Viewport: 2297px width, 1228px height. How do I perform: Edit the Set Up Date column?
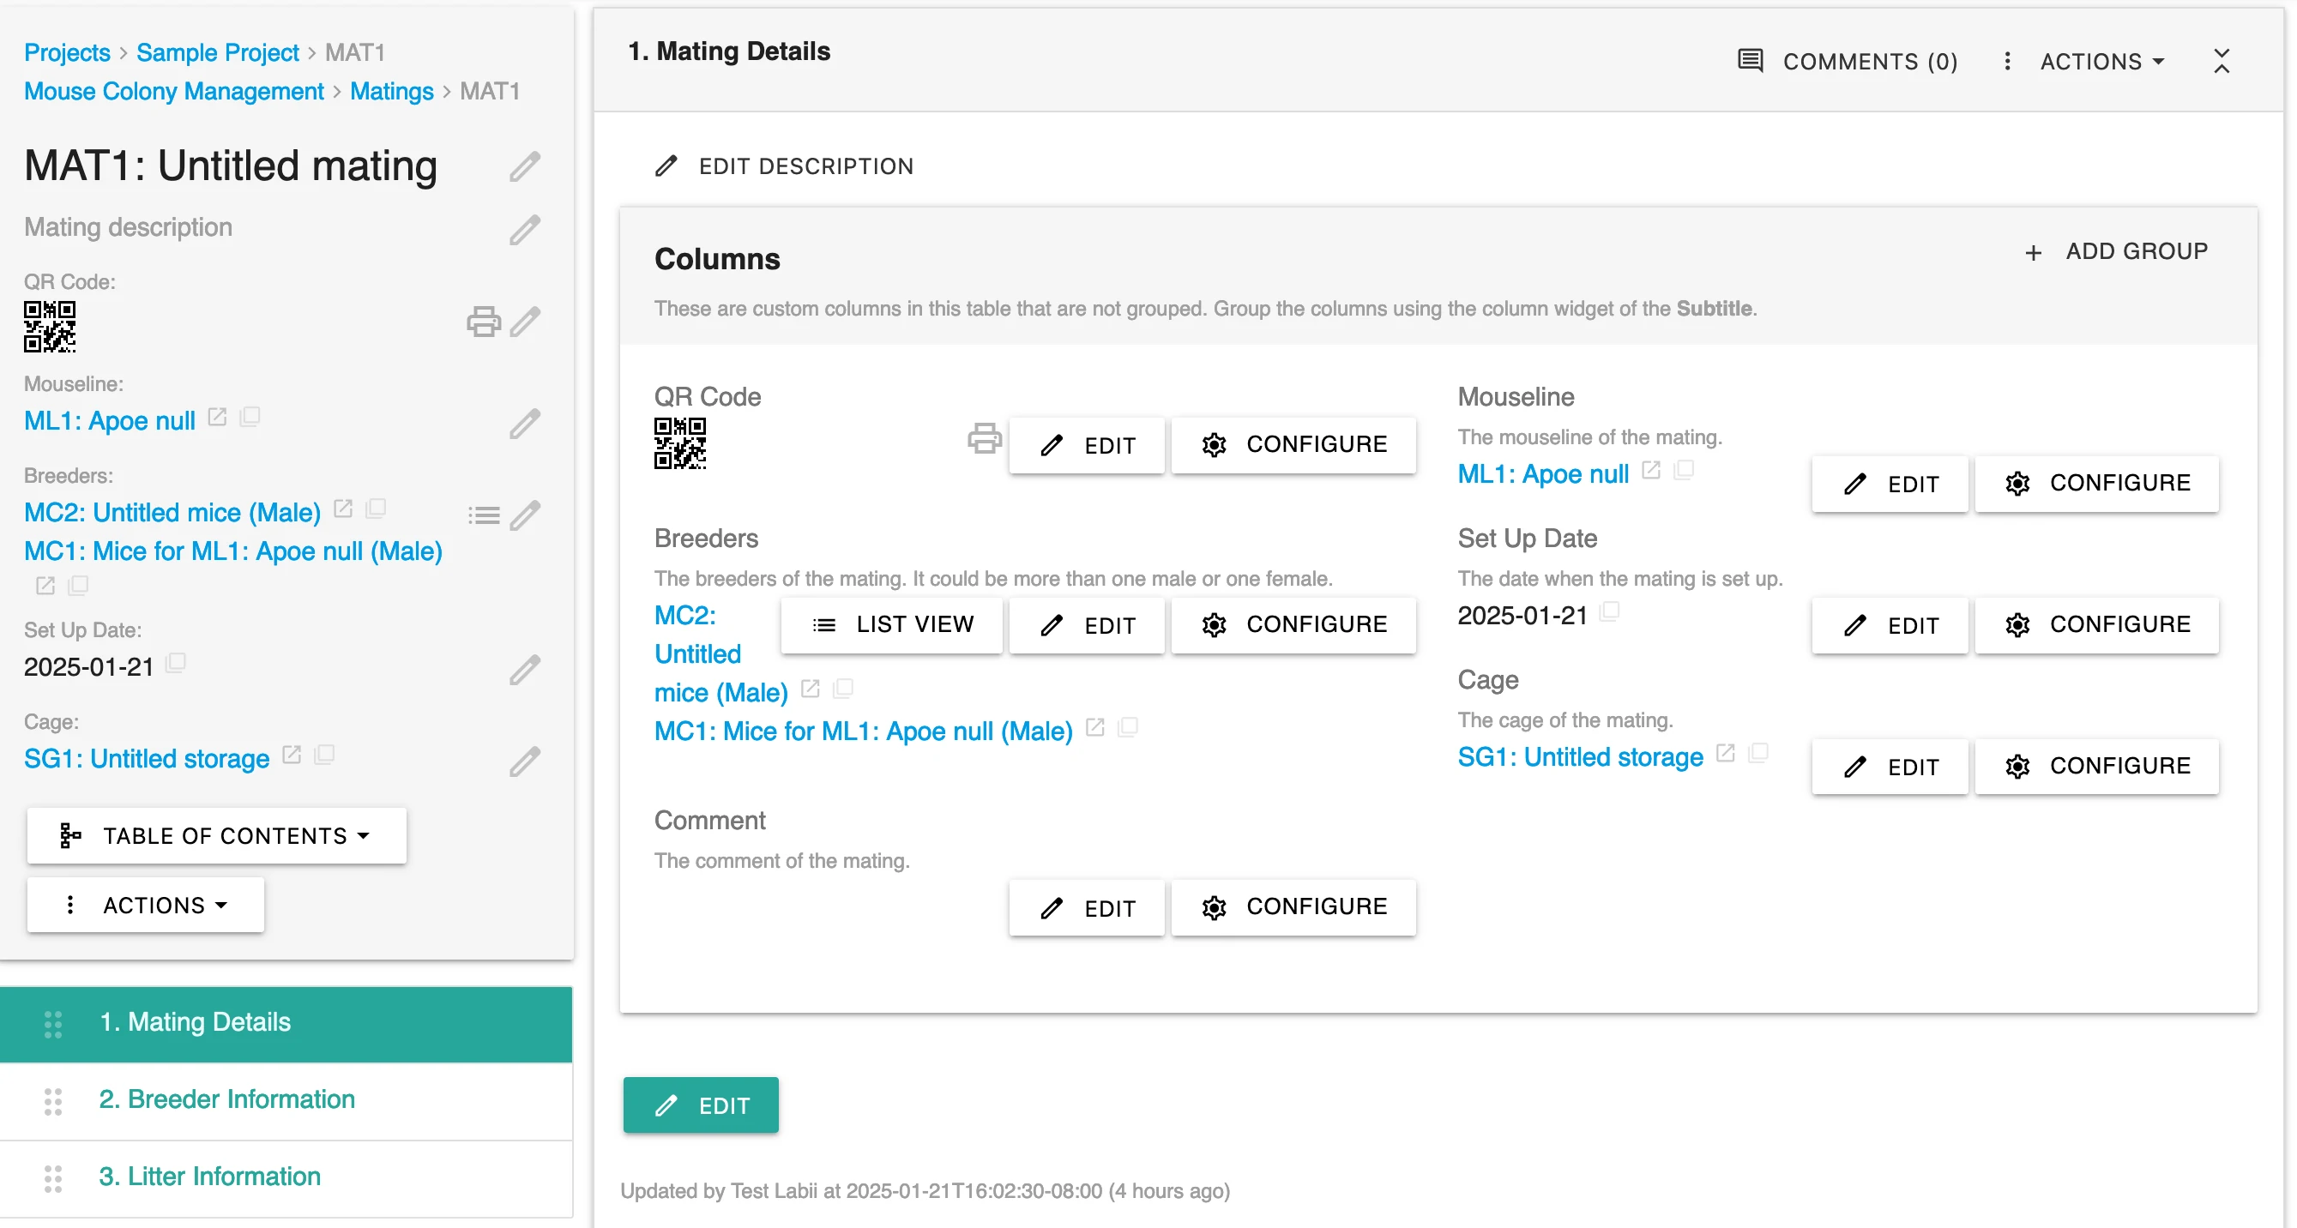pyautogui.click(x=1890, y=625)
